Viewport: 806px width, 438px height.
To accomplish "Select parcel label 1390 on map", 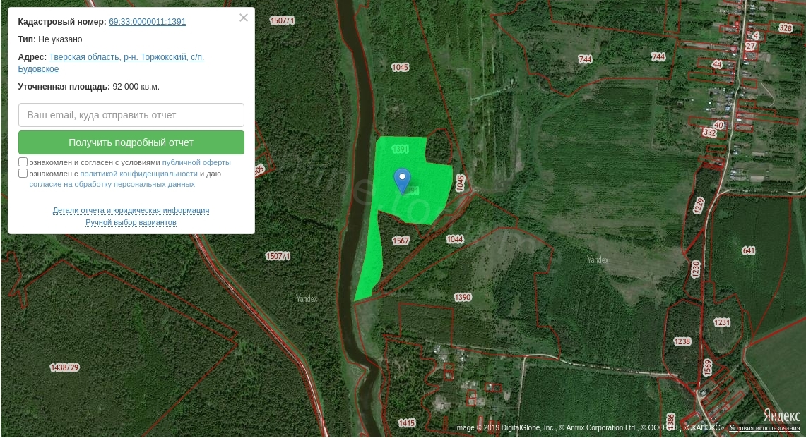I will click(x=463, y=298).
